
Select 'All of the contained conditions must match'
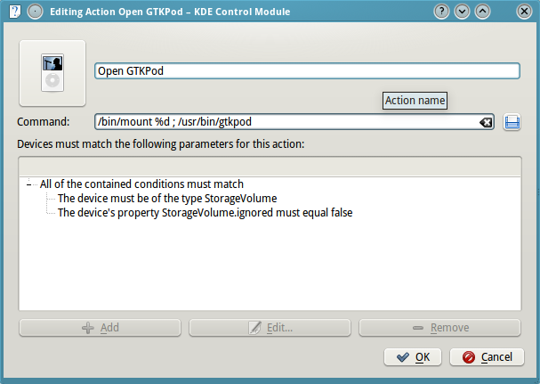[x=141, y=184]
